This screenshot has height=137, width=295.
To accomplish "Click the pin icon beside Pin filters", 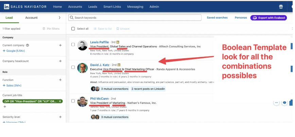I will click(44, 29).
